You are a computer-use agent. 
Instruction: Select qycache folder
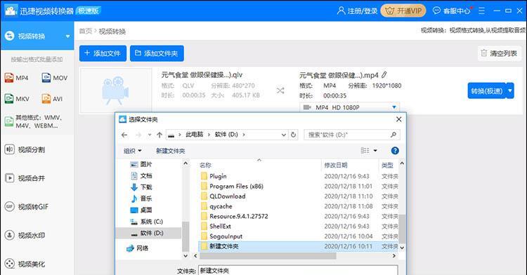216,206
